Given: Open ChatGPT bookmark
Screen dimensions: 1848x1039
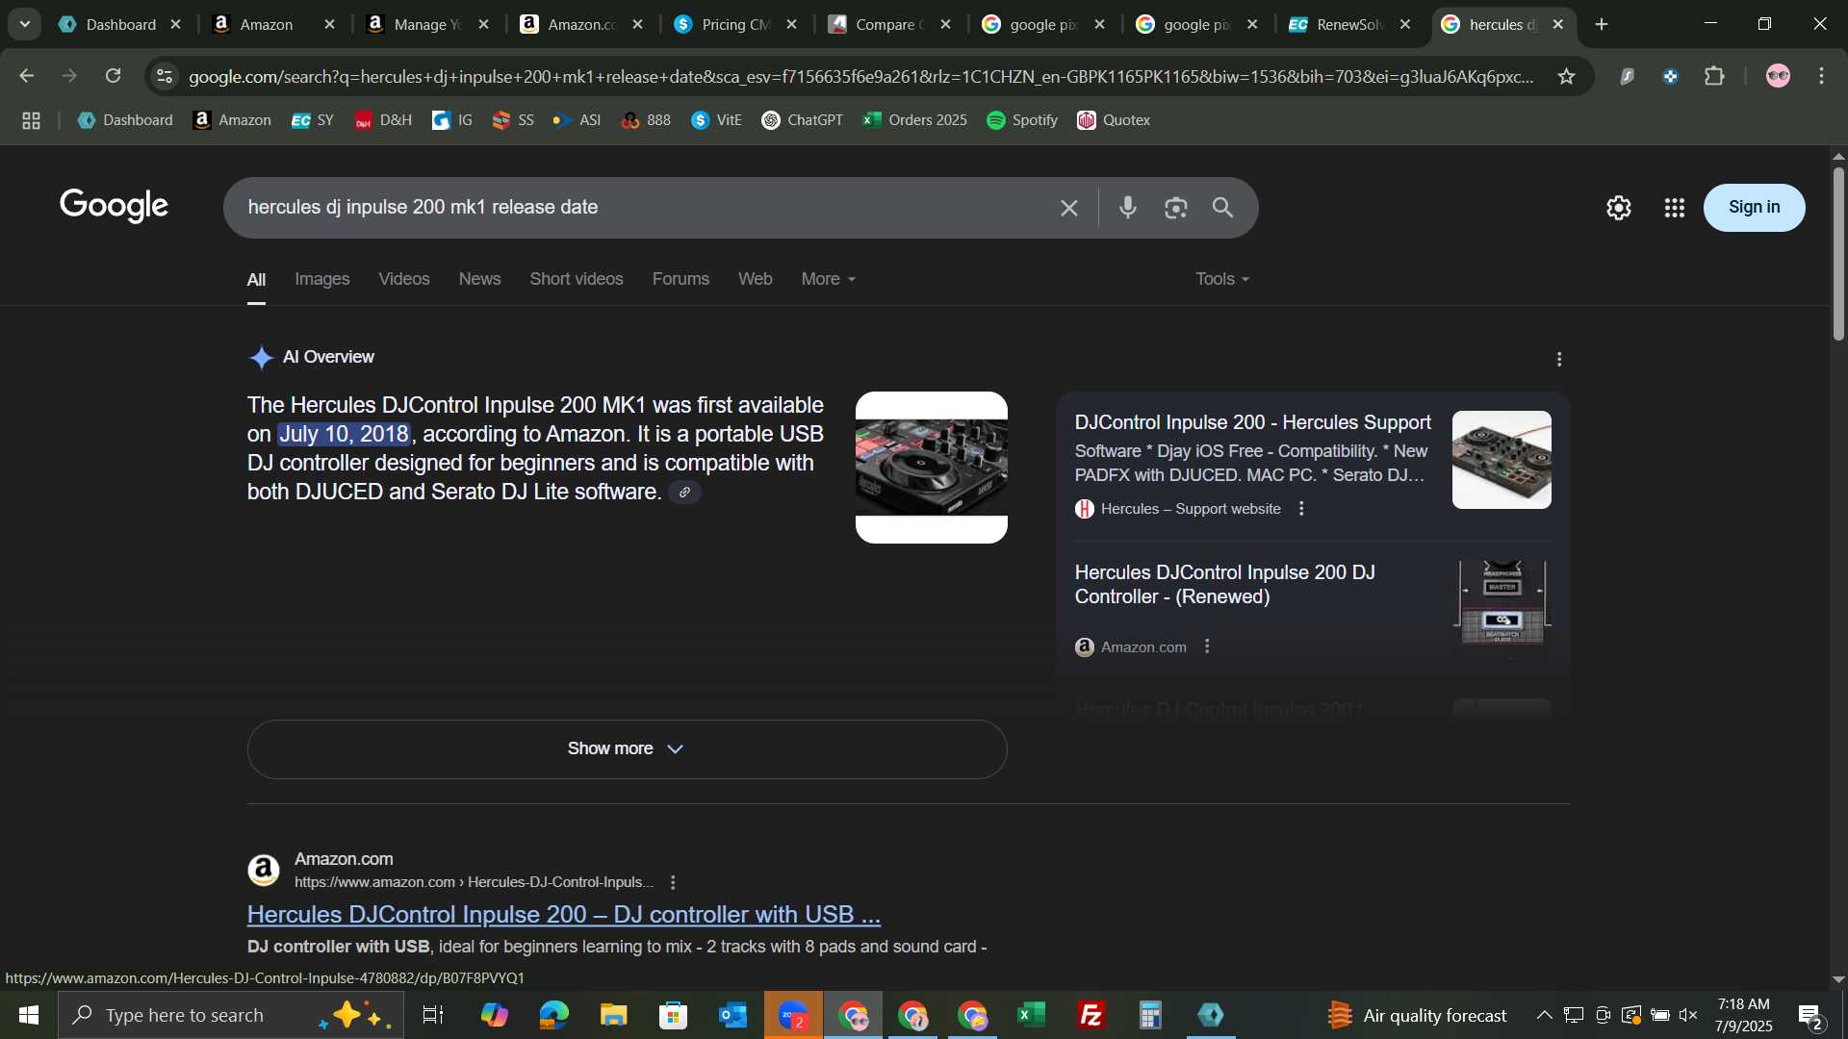Looking at the screenshot, I should coord(802,120).
